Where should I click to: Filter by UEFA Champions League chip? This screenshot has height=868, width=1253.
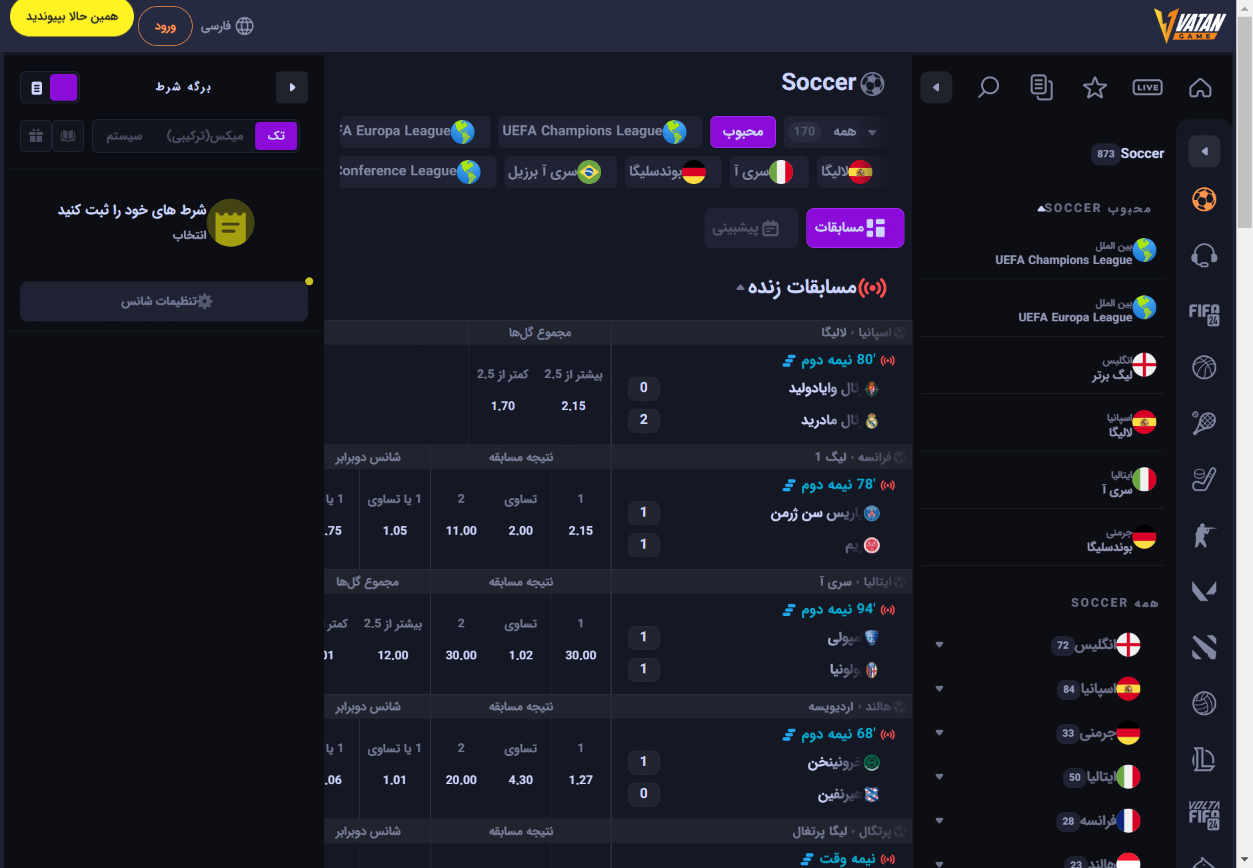click(600, 131)
